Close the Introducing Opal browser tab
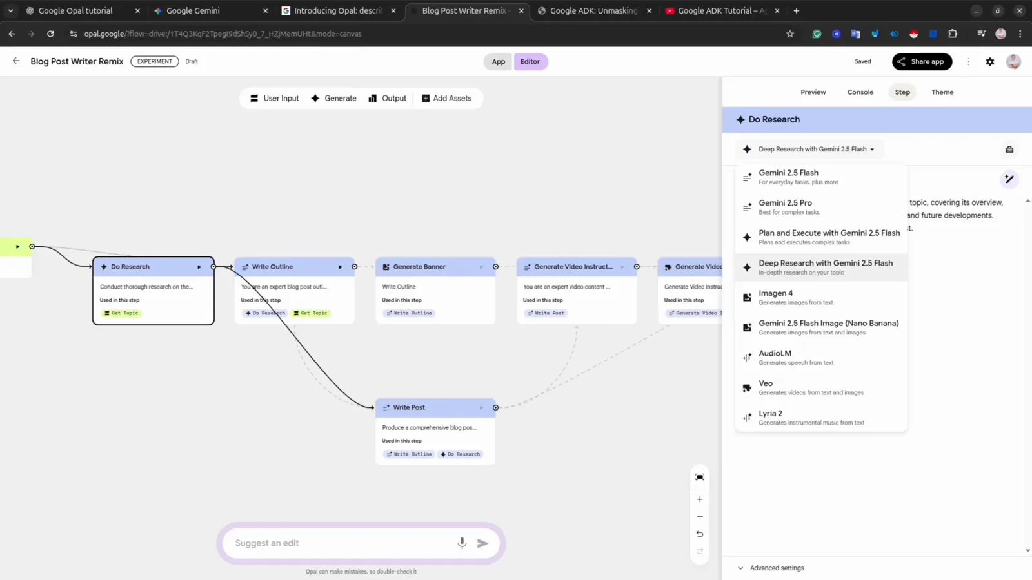 point(393,10)
